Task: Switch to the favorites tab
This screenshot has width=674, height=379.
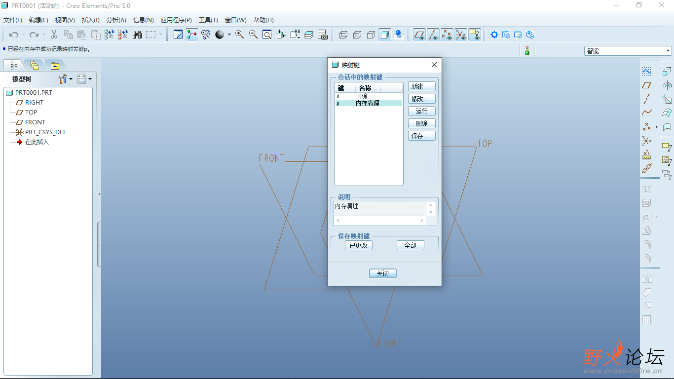Action: [55, 65]
